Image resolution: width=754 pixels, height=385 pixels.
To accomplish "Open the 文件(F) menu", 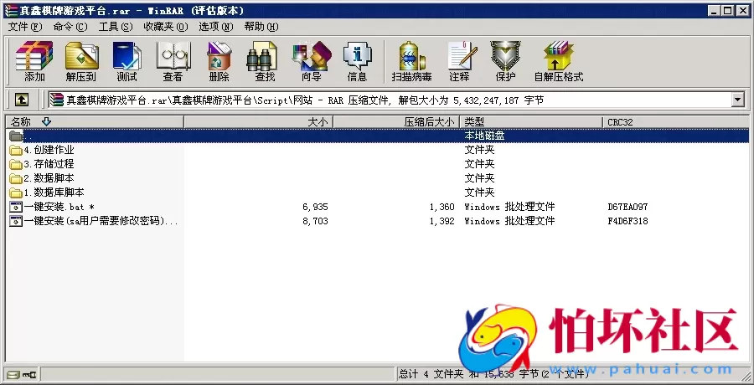I will tap(25, 27).
